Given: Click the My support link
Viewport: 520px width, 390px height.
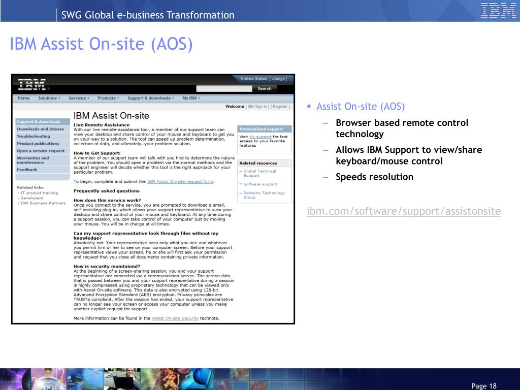Looking at the screenshot, I should [261, 137].
